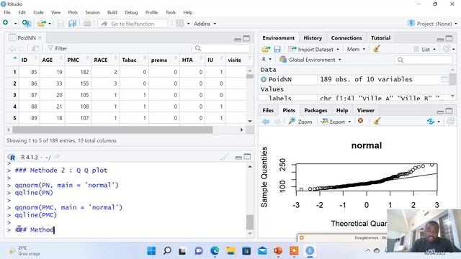Screen dimensions: 461x259
Task: Open Global Environment dropdown
Action: (x=310, y=60)
